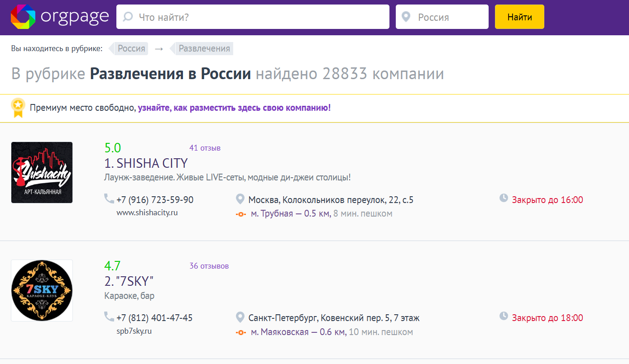The height and width of the screenshot is (364, 629).
Task: Click the Караоке, бар description text
Action: coord(129,296)
